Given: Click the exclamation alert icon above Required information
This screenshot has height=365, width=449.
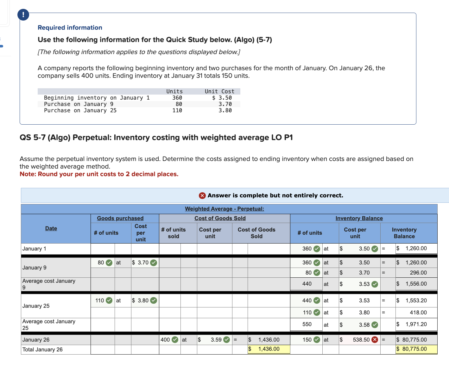Looking at the screenshot, I should [23, 15].
